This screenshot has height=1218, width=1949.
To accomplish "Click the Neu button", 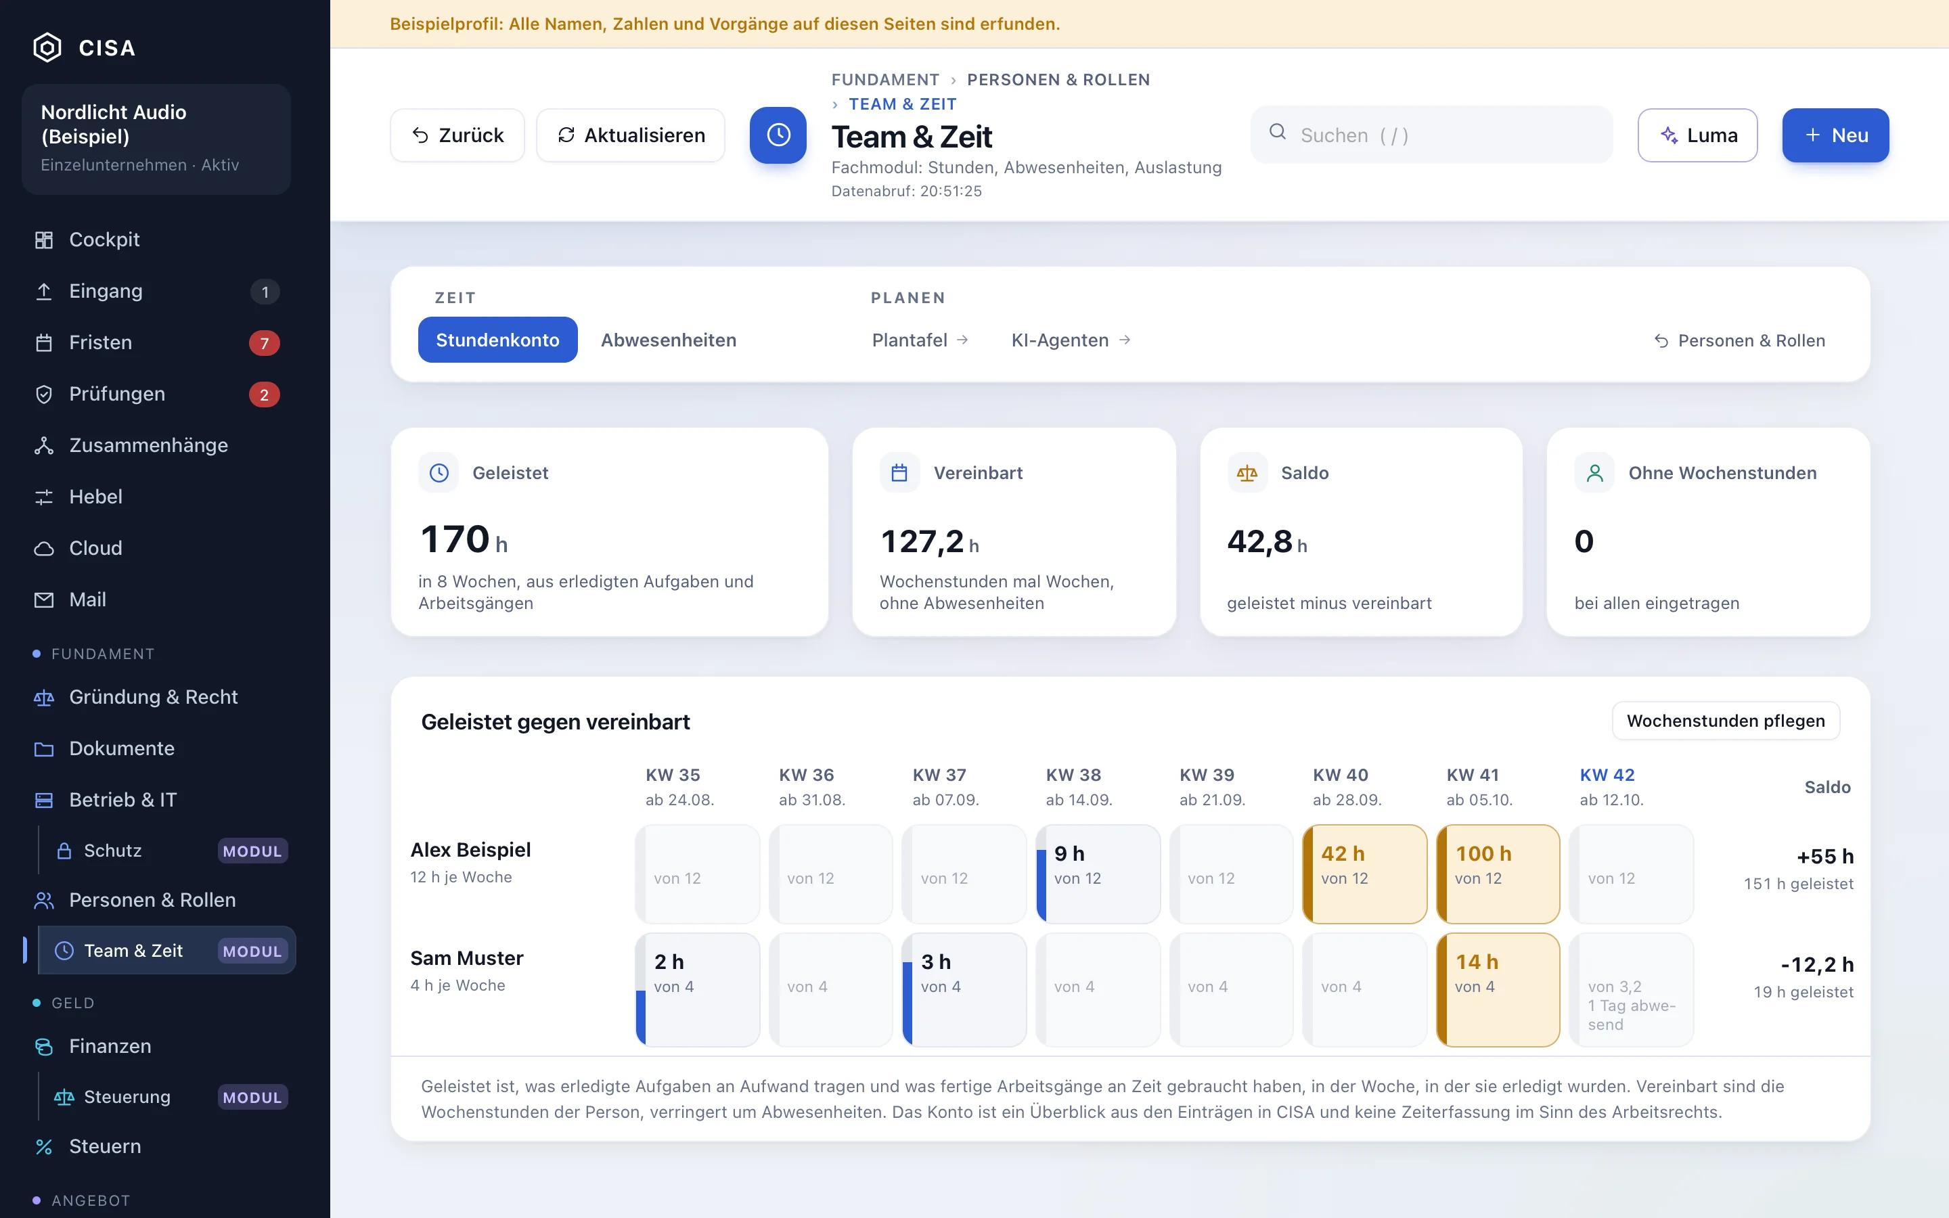I will point(1835,135).
